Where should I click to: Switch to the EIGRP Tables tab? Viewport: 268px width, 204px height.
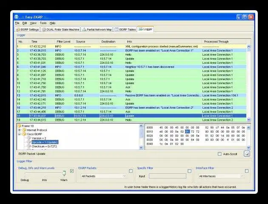tap(125, 29)
